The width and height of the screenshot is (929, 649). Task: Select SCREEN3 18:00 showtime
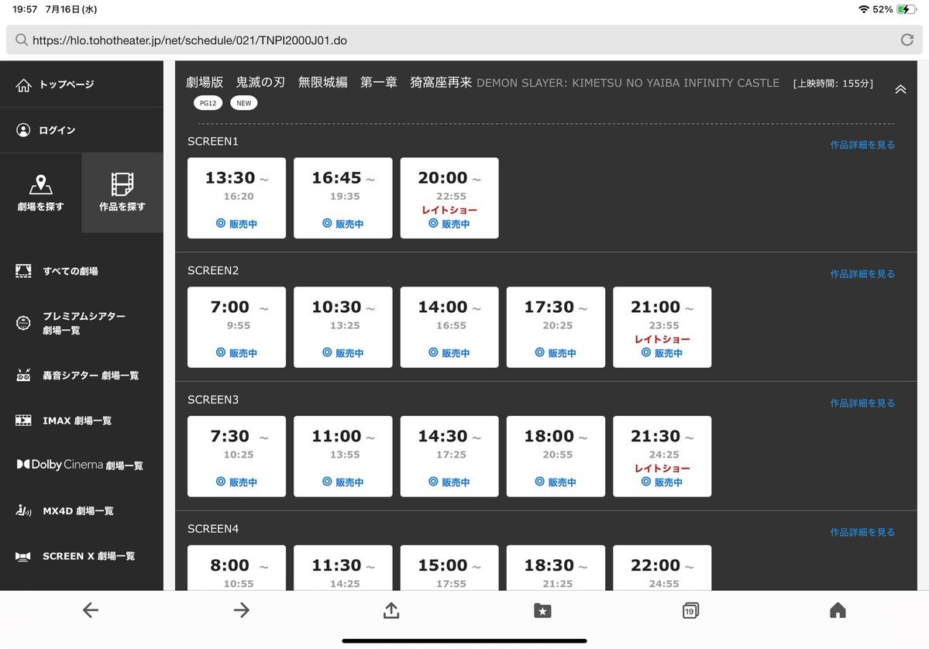556,456
